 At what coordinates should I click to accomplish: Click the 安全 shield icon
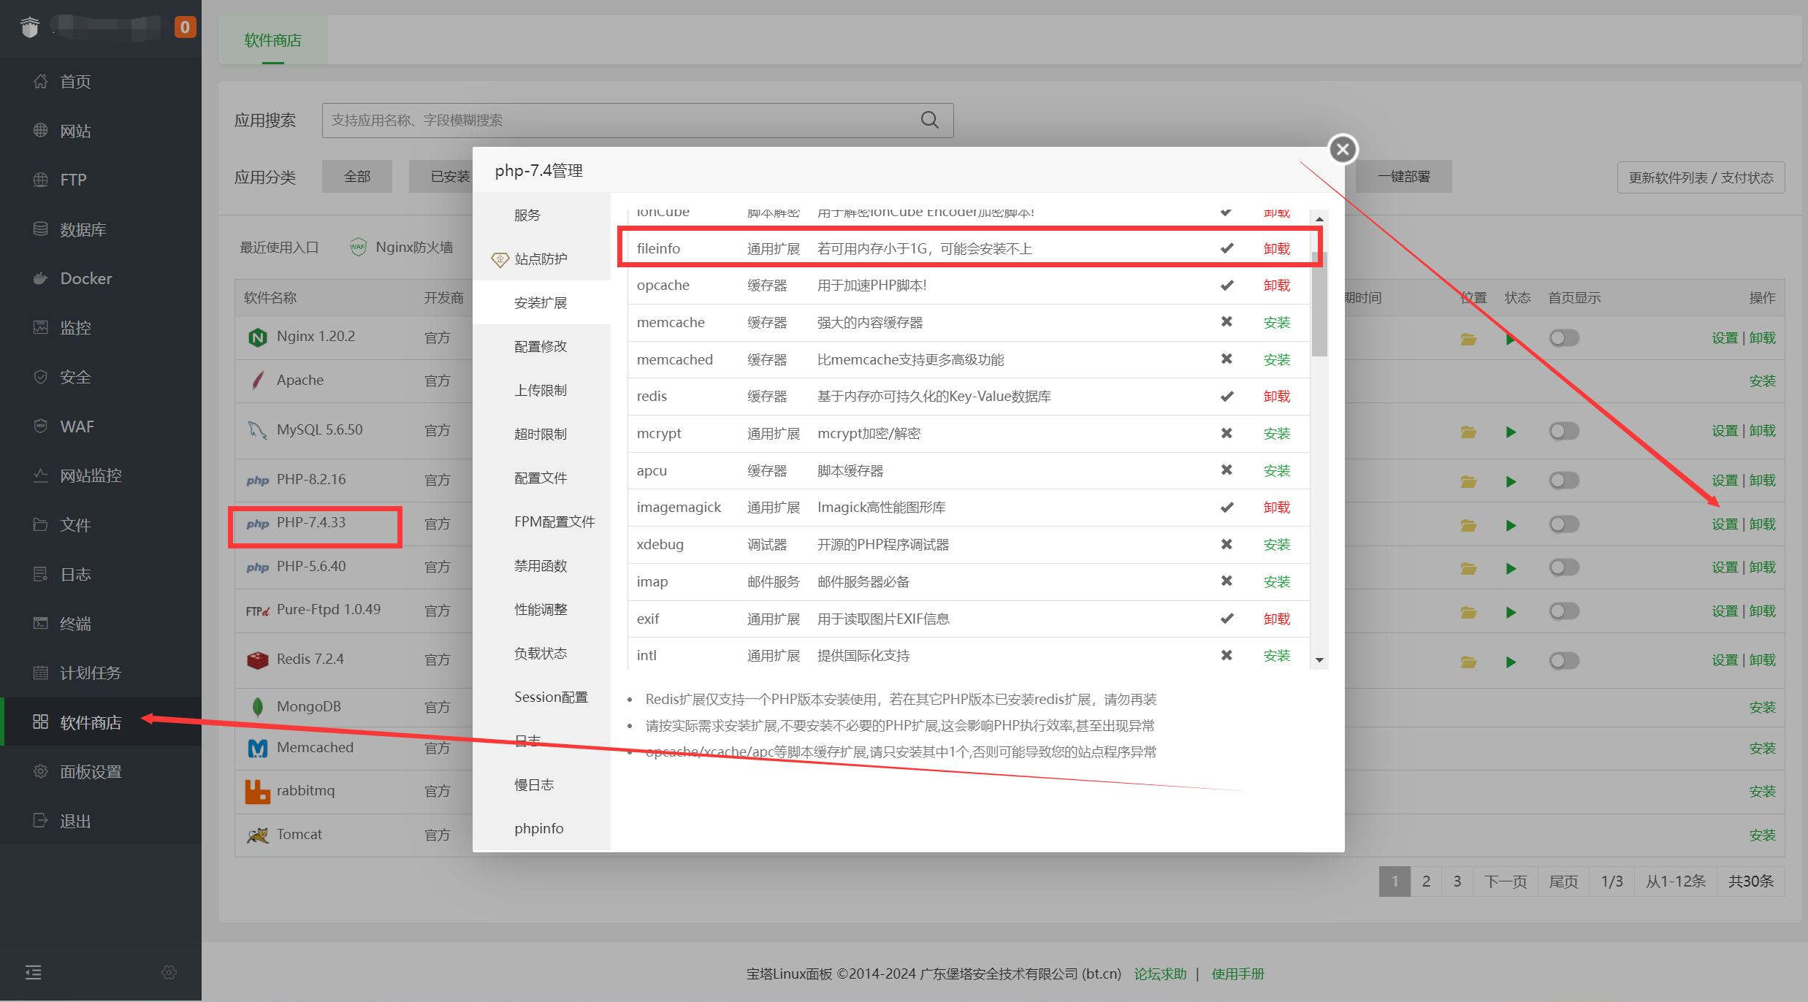point(41,377)
